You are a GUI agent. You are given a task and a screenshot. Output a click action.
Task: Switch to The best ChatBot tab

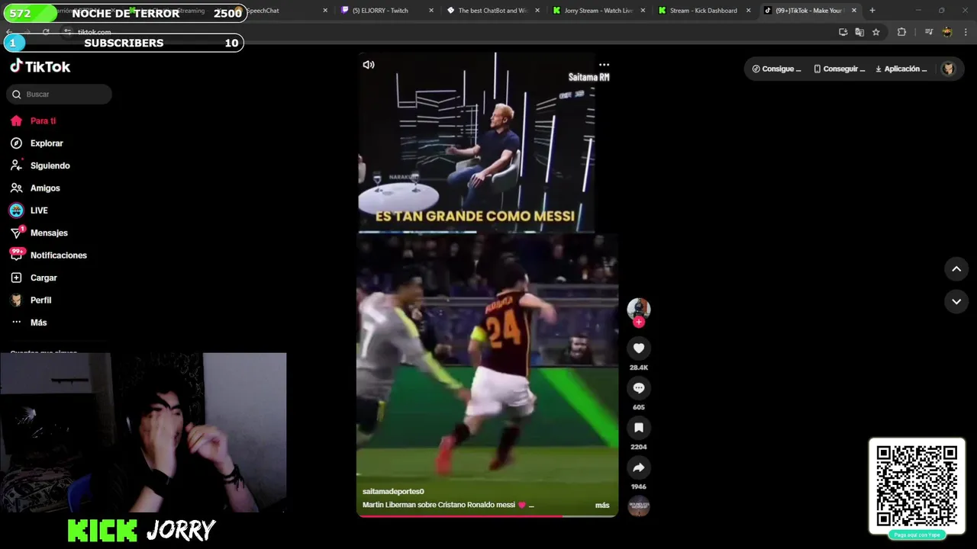tap(492, 11)
